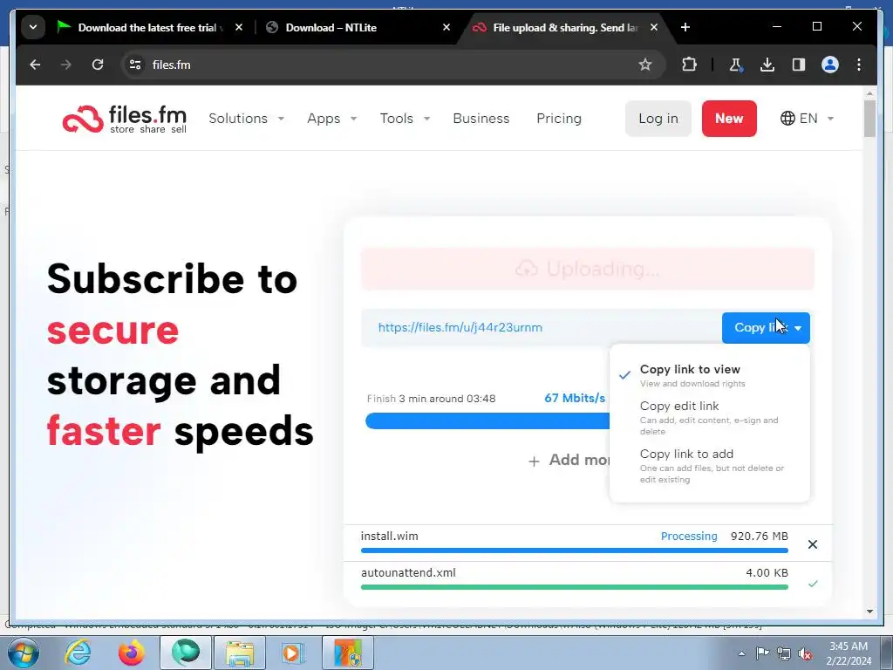Viewport: 893px width, 670px height.
Task: Cancel the install.wim upload with X
Action: tap(813, 544)
